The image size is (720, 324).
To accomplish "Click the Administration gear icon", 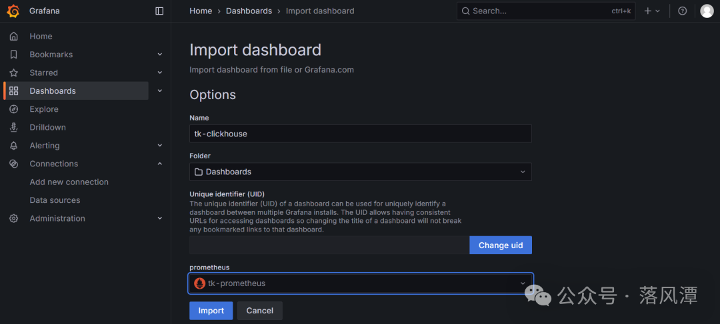I will tap(14, 219).
